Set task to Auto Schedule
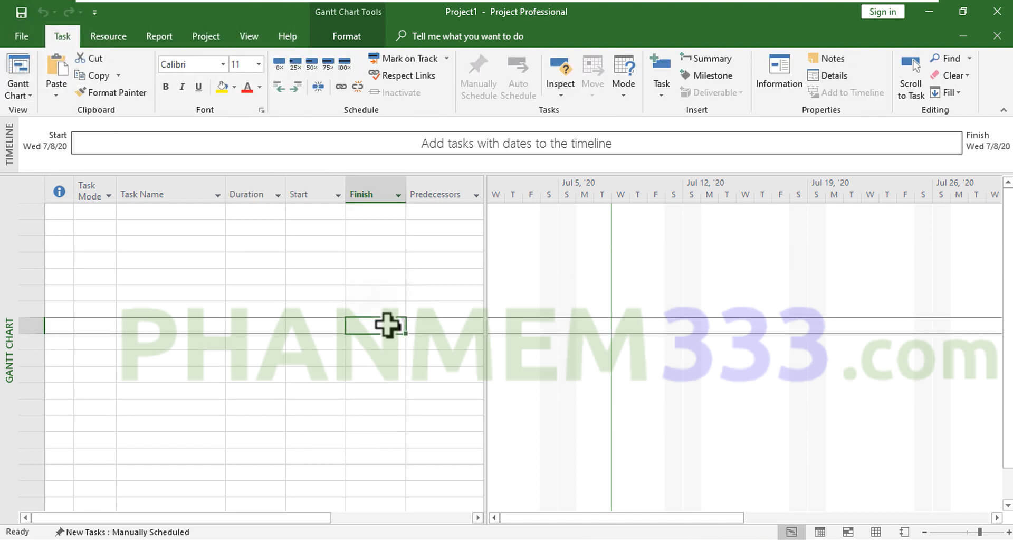The height and width of the screenshot is (540, 1013). [518, 77]
